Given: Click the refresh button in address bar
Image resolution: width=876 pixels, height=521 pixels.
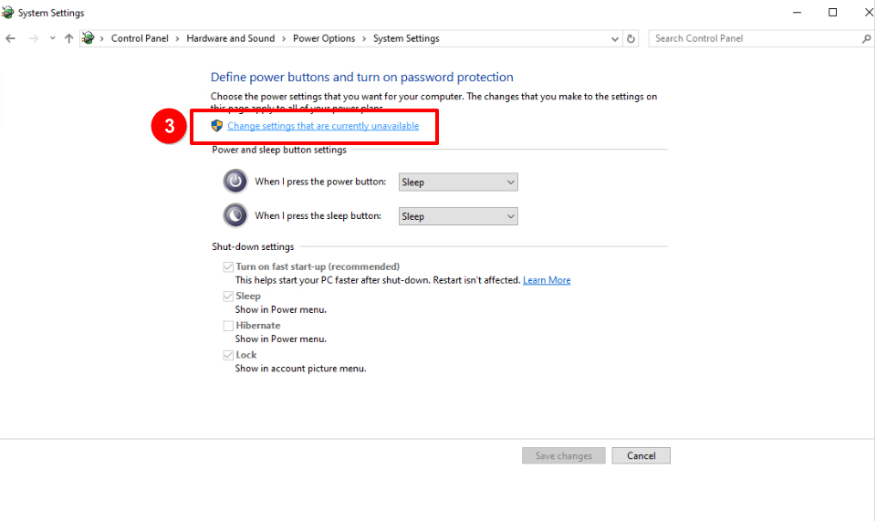Looking at the screenshot, I should [631, 38].
